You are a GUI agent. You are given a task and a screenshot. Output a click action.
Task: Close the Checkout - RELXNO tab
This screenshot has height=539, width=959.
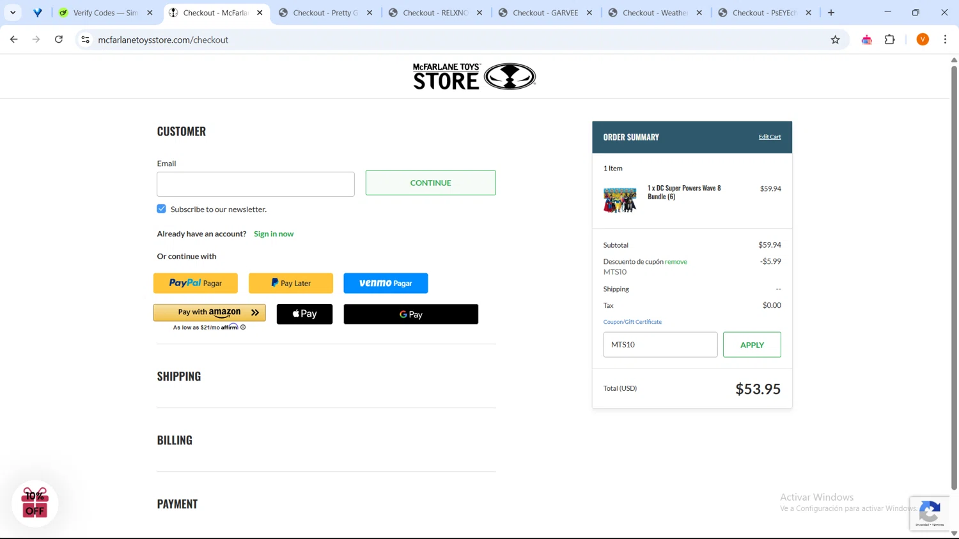[479, 13]
